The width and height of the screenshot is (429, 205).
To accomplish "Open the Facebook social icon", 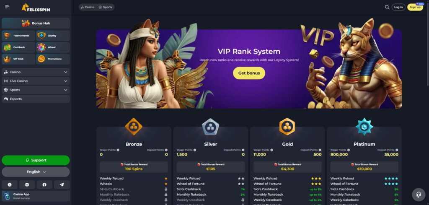I will click(44, 185).
